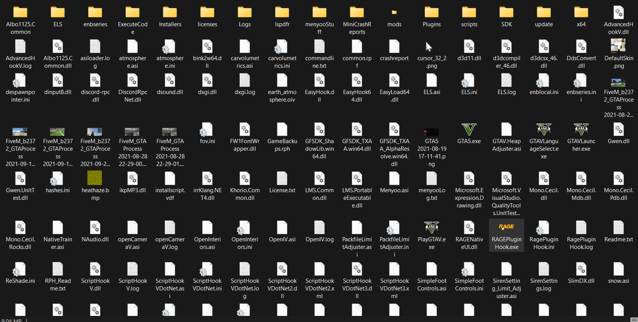The height and width of the screenshot is (322, 638).
Task: Select the NativeTrainer.asi file icon
Action: pos(58,228)
